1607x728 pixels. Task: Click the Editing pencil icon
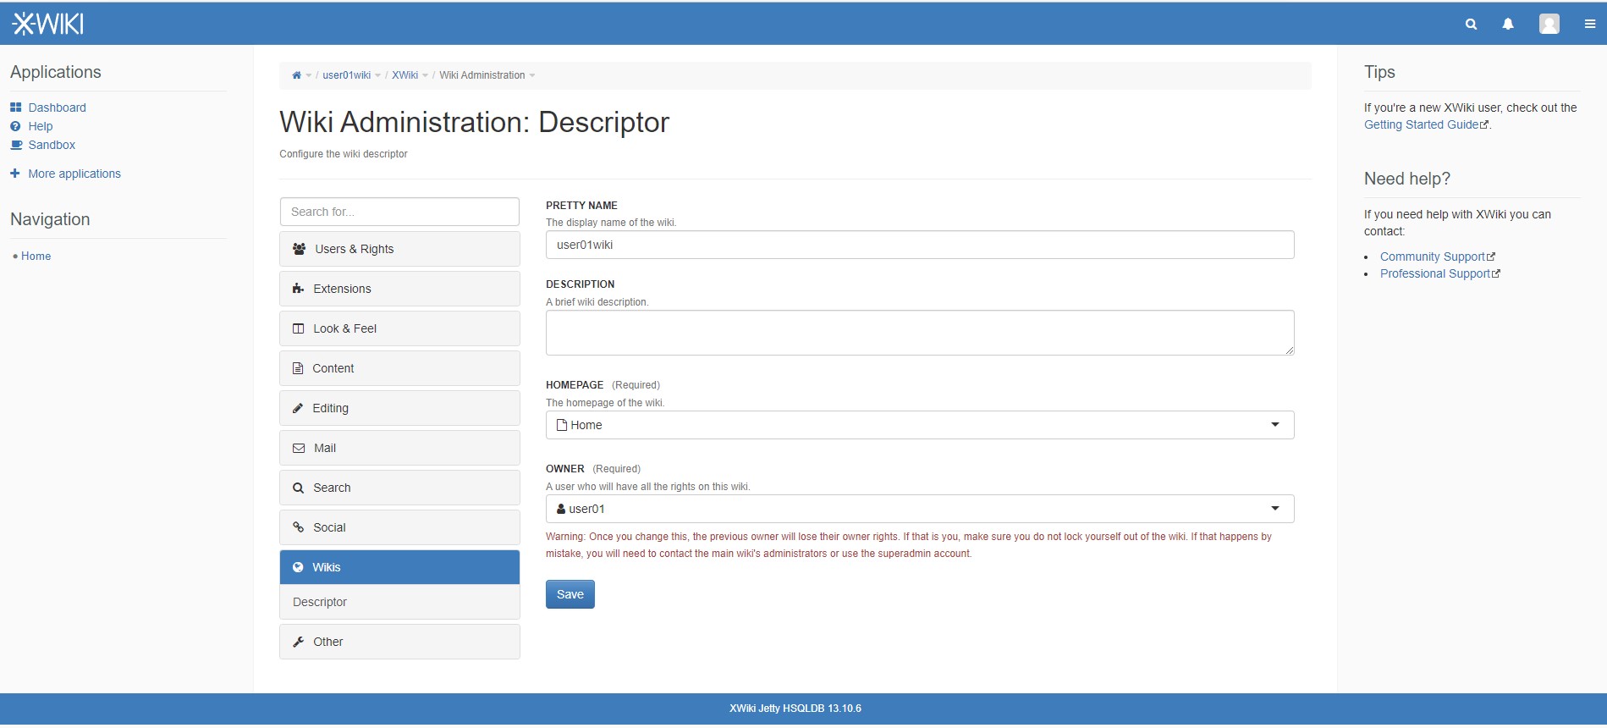click(x=298, y=408)
